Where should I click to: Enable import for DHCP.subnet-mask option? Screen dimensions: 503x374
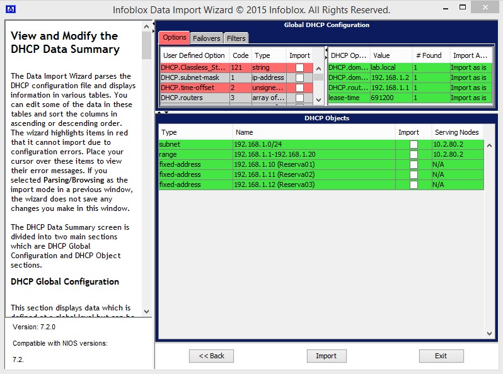pos(299,77)
